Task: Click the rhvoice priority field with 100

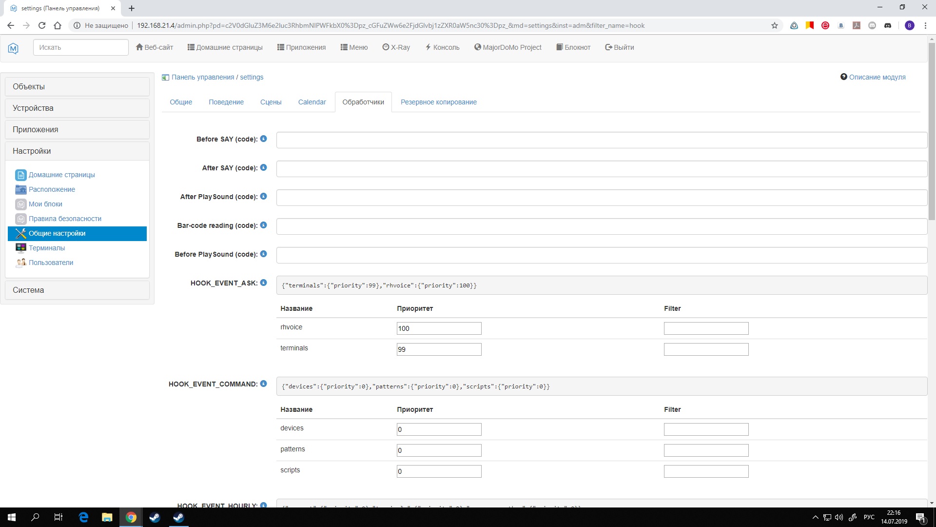Action: click(x=439, y=328)
